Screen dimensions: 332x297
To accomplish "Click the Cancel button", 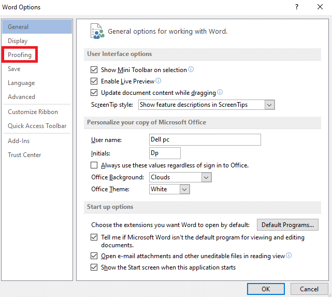I will tap(309, 289).
